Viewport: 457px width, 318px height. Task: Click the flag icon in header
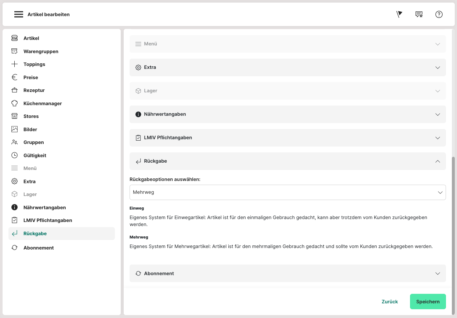pos(399,14)
